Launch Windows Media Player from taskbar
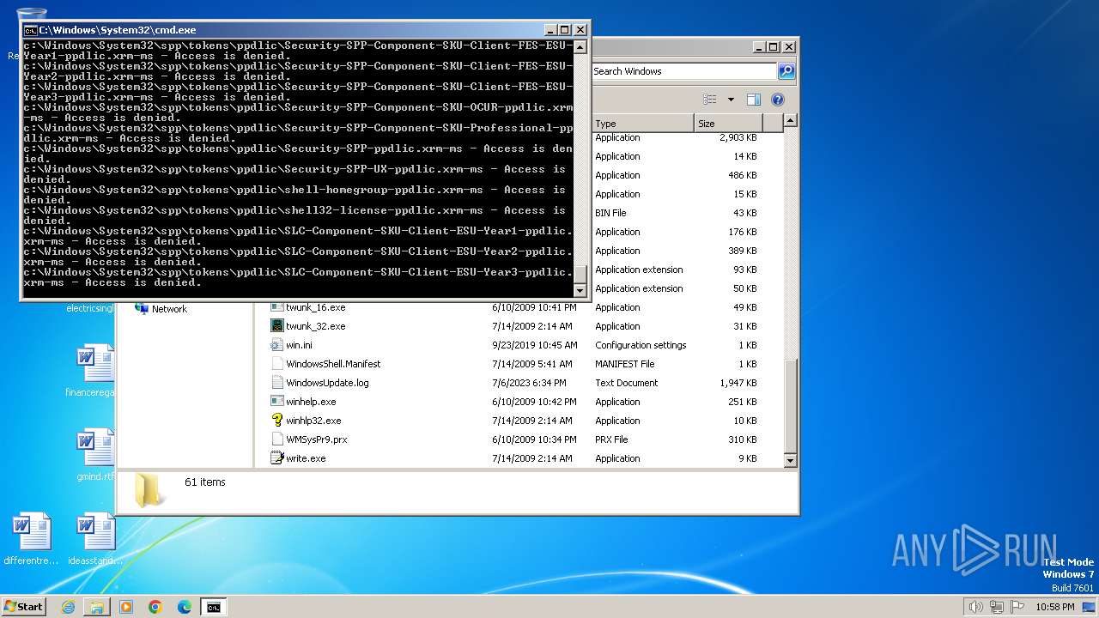The image size is (1099, 618). coord(126,607)
